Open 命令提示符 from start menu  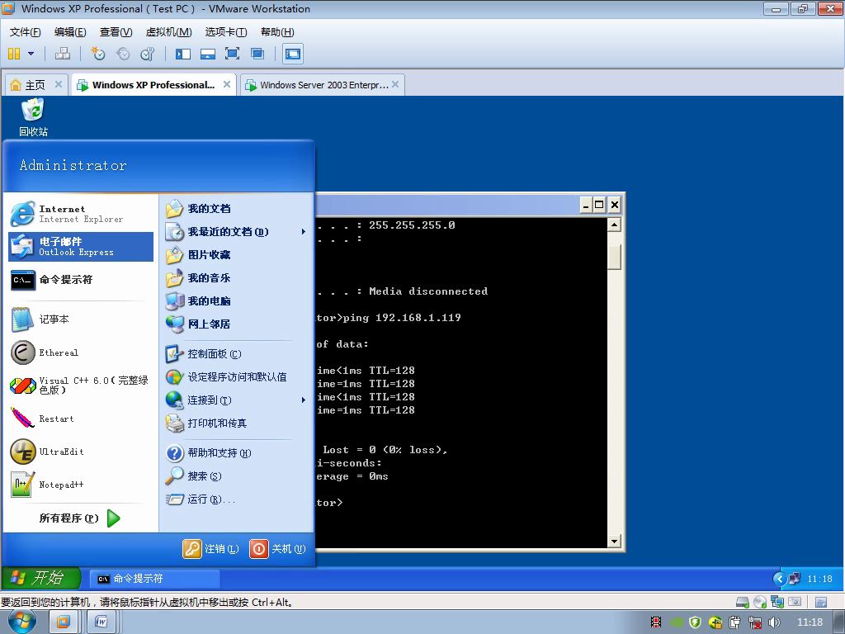(81, 280)
